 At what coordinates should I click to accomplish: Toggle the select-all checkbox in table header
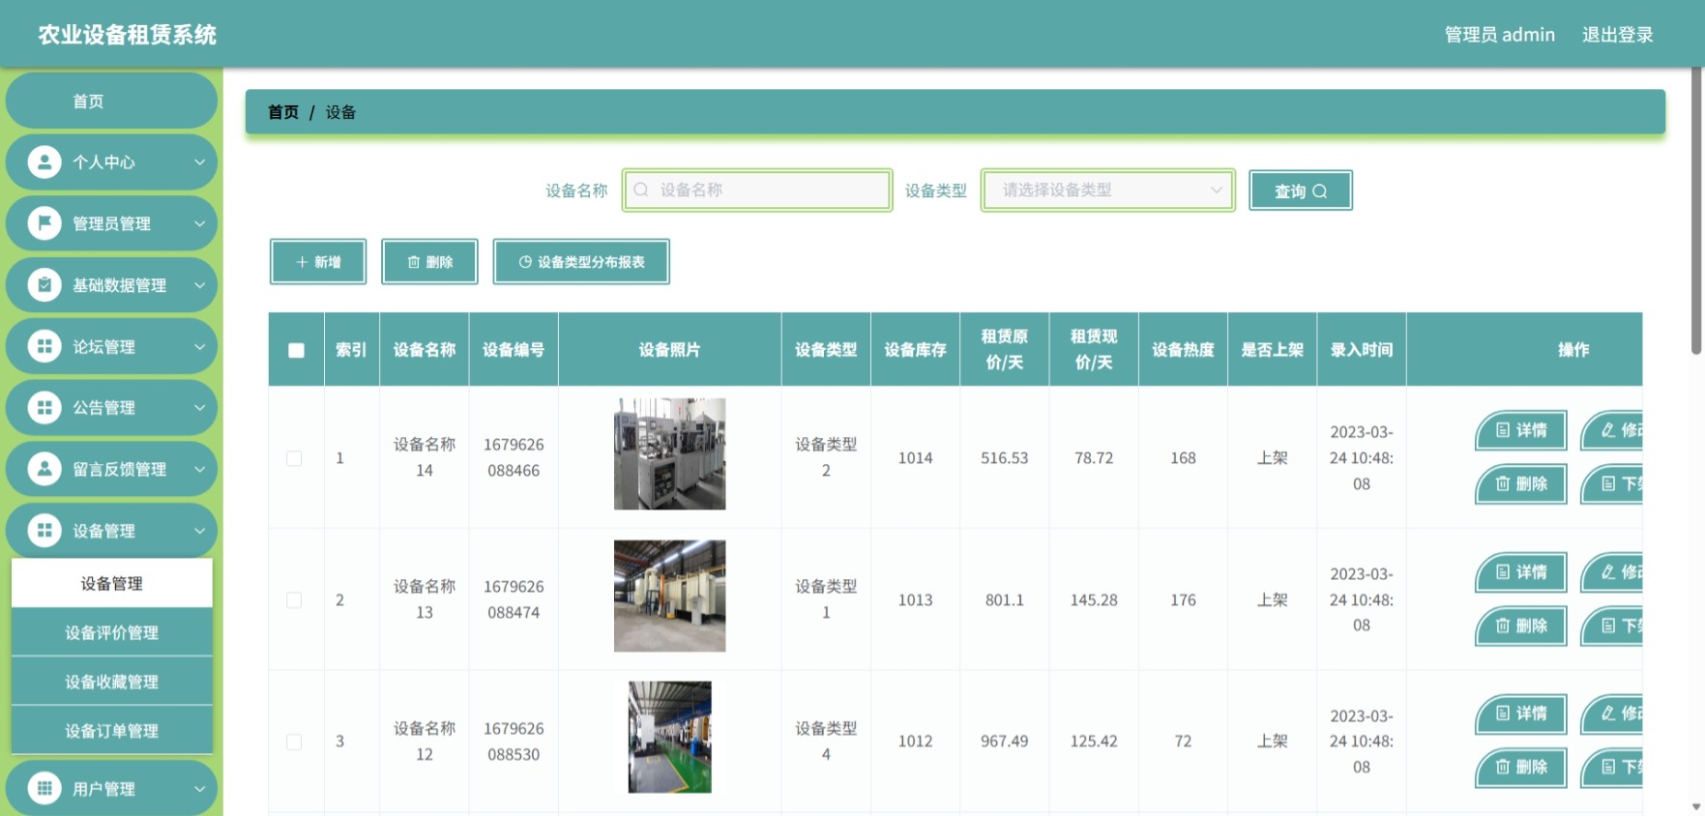296,350
